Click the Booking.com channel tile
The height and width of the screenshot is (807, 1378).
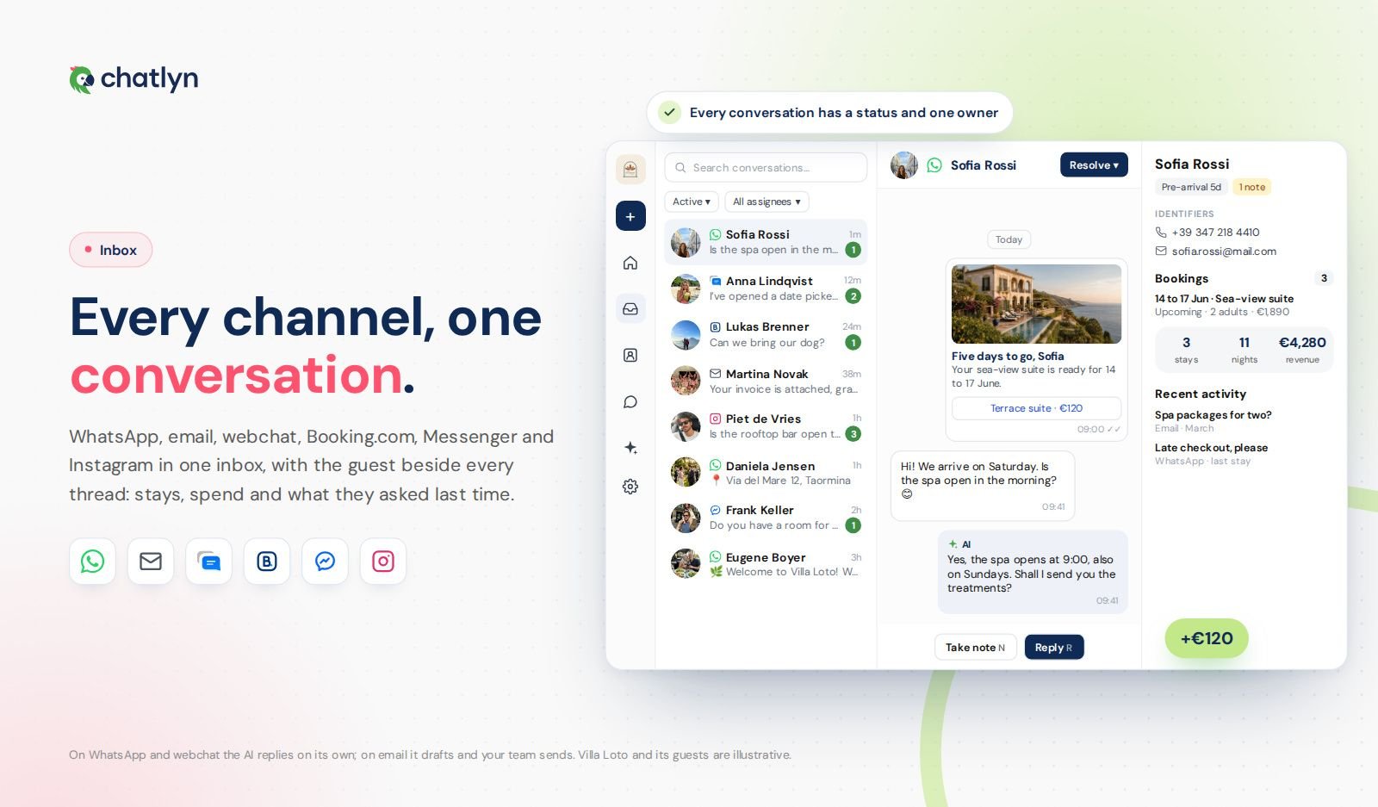(x=267, y=562)
